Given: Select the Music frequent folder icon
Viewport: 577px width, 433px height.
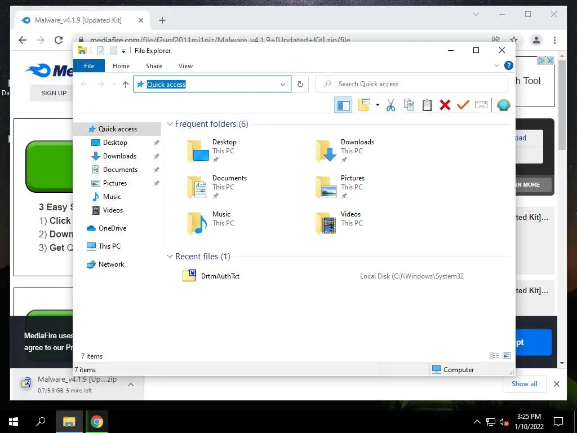Looking at the screenshot, I should point(197,223).
